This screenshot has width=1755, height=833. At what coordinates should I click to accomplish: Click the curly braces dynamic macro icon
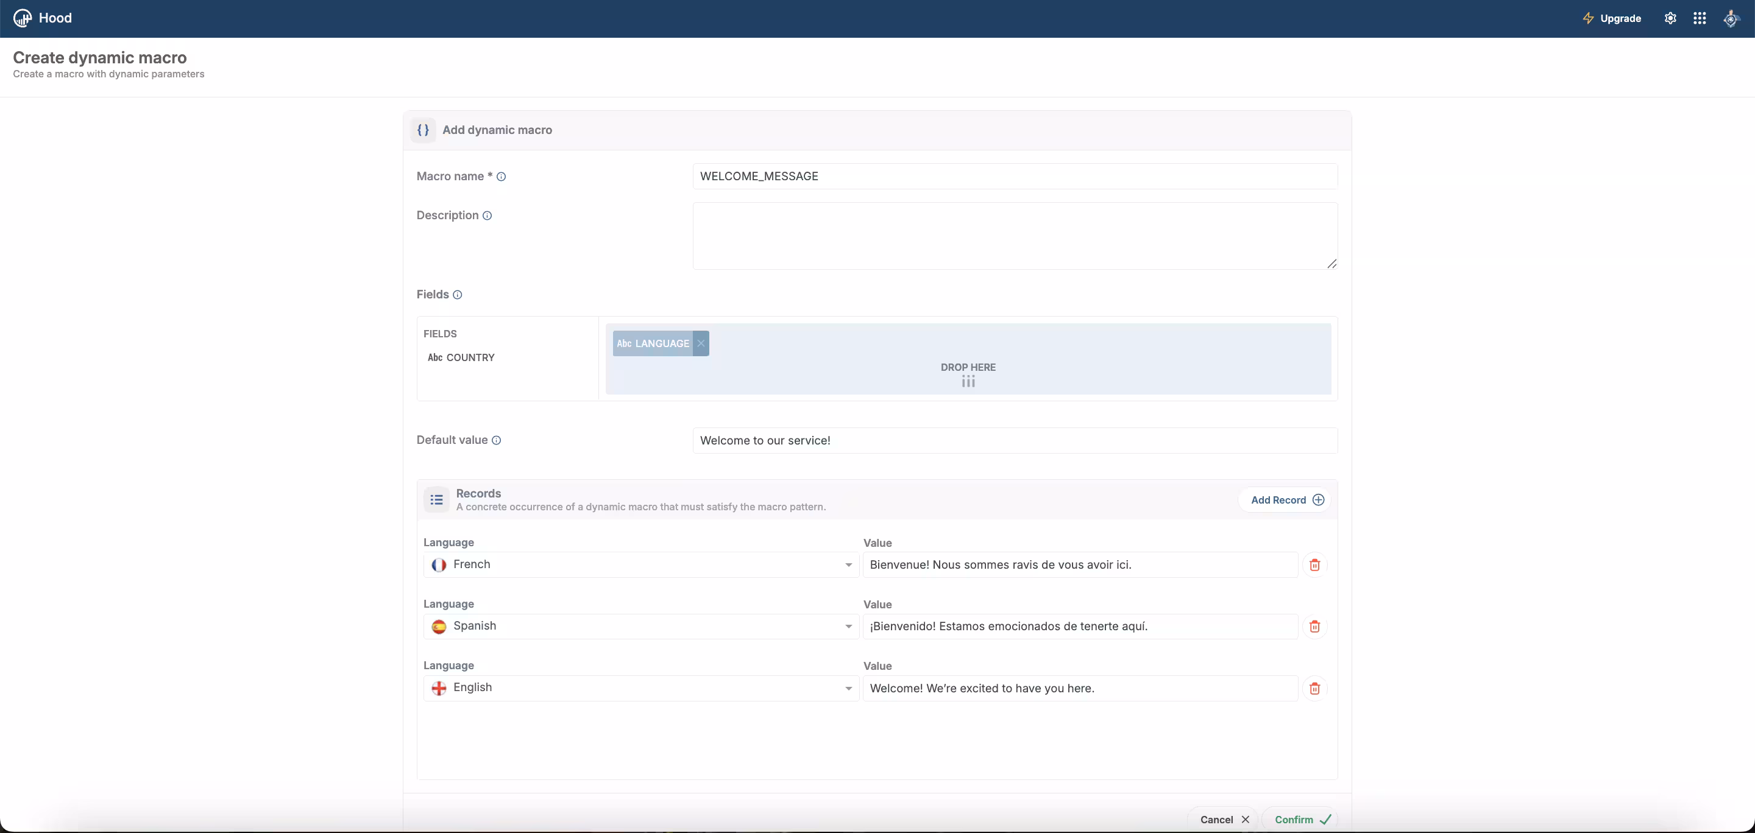pyautogui.click(x=422, y=129)
